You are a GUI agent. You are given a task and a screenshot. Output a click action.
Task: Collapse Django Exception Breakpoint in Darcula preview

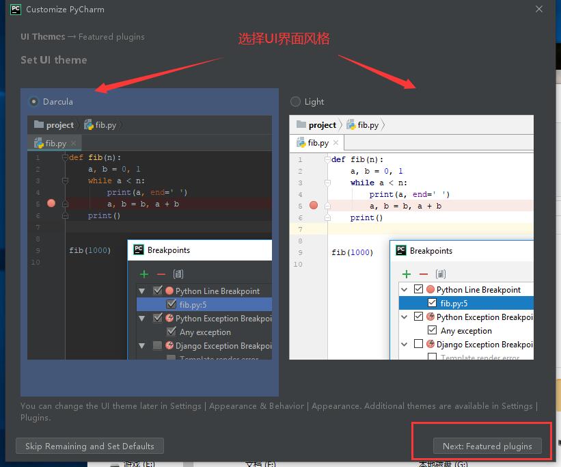tap(141, 346)
